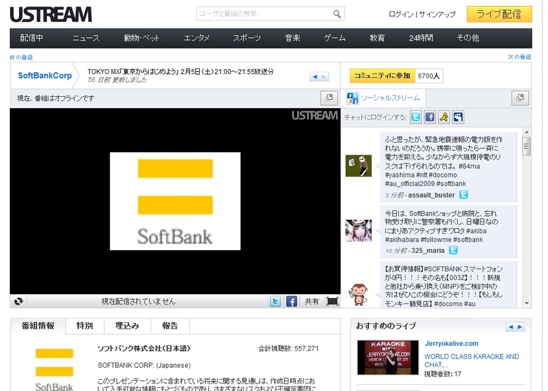This screenshot has width=548, height=391.
Task: Open the ソーシャルストリーム tab label
Action: [x=390, y=98]
